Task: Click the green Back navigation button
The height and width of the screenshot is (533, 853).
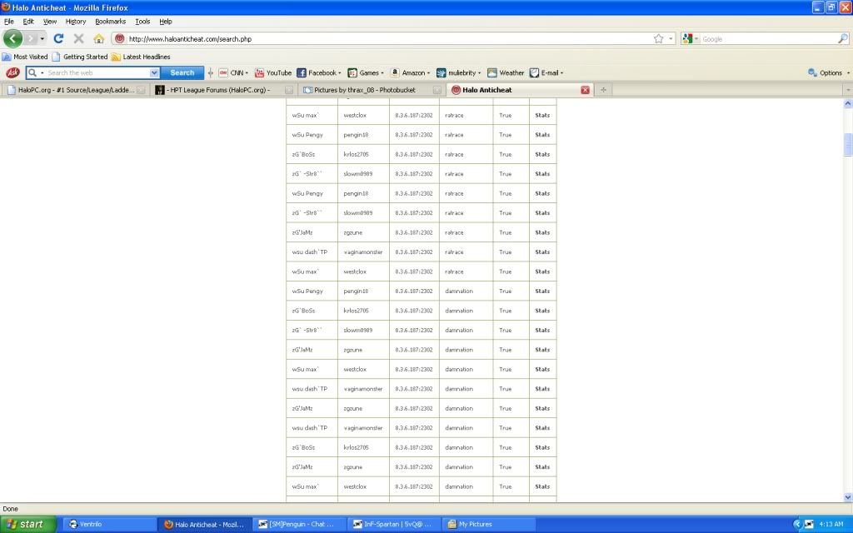Action: (13, 38)
